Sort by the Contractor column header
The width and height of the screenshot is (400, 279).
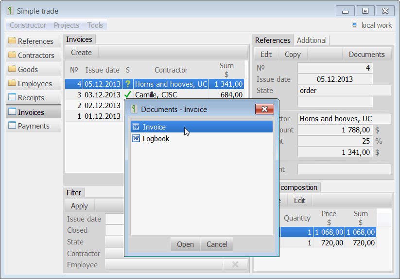pos(171,70)
